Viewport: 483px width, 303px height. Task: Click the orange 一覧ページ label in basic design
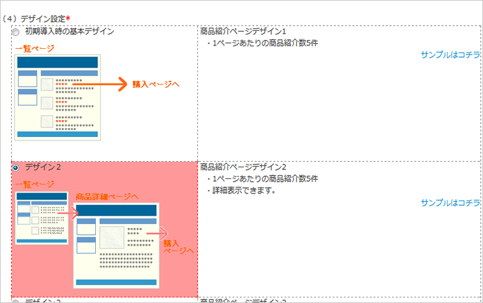coord(34,48)
